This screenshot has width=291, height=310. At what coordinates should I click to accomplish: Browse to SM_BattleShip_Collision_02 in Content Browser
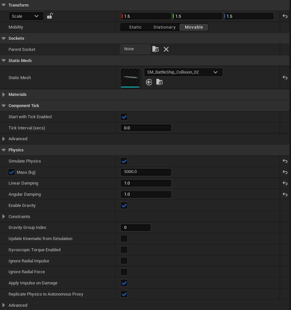[x=159, y=82]
